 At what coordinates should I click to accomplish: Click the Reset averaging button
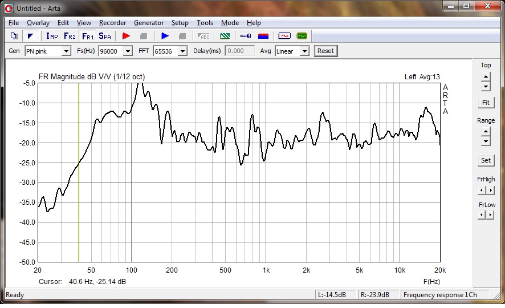coord(325,51)
